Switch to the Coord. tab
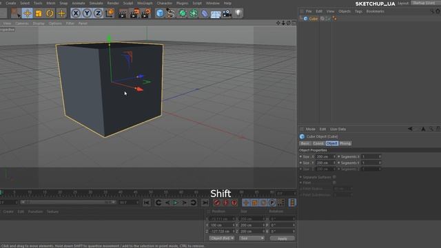The height and width of the screenshot is (248, 441). click(318, 143)
